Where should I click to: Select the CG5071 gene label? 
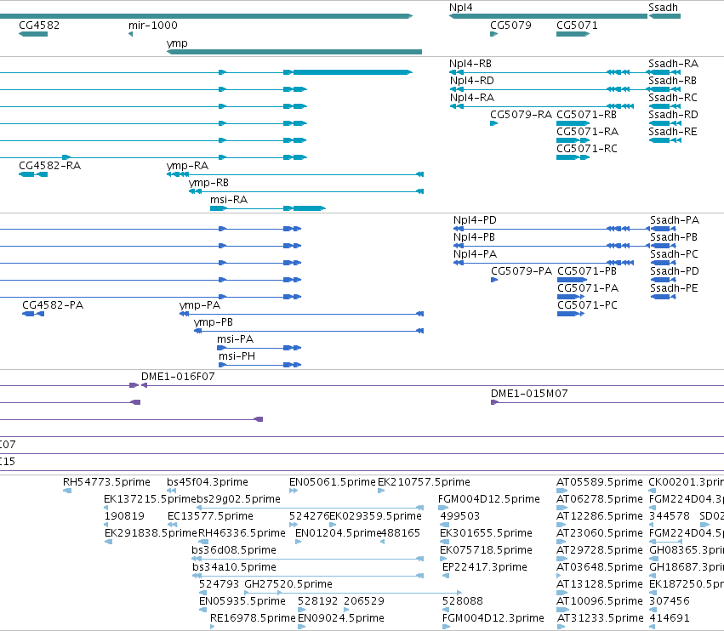577,25
